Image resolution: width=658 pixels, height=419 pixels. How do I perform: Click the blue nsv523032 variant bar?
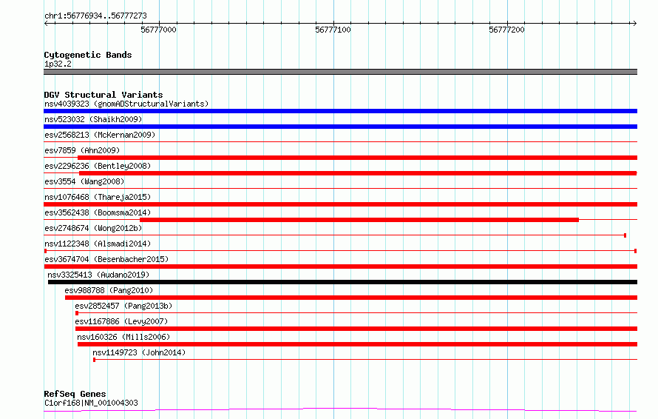tap(340, 127)
